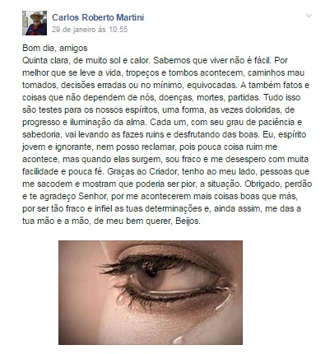View the crying eye photo attachment
Screen dimensions: 330x354
coord(151,292)
